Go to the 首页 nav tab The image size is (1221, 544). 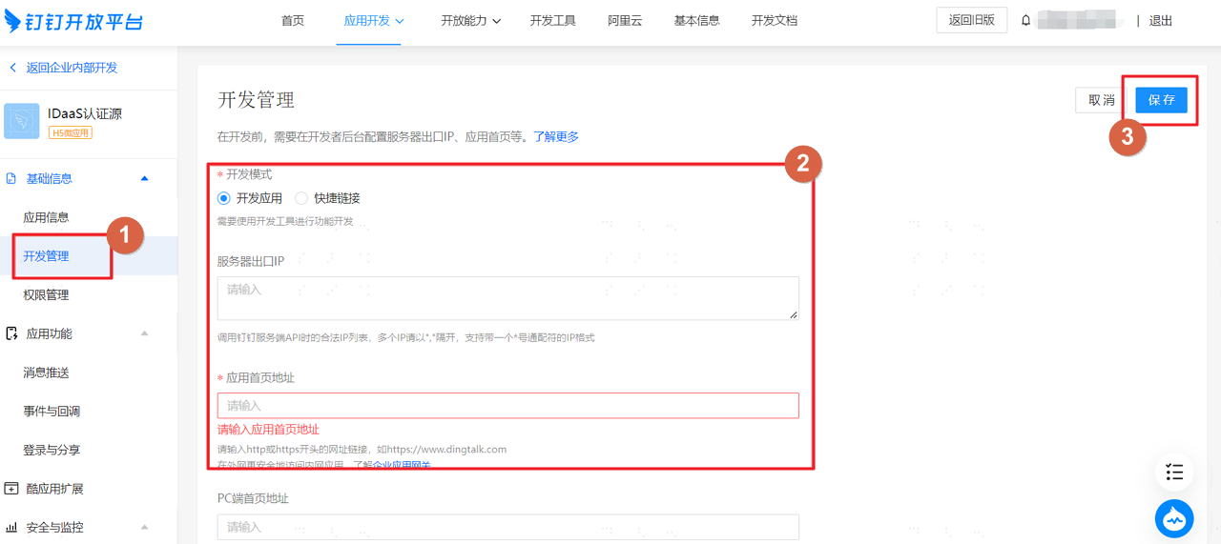pos(293,20)
